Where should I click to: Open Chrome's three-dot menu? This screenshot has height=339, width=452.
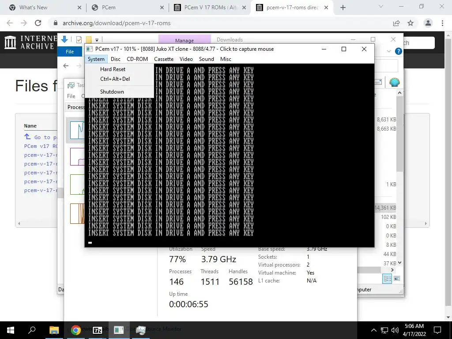(x=442, y=23)
